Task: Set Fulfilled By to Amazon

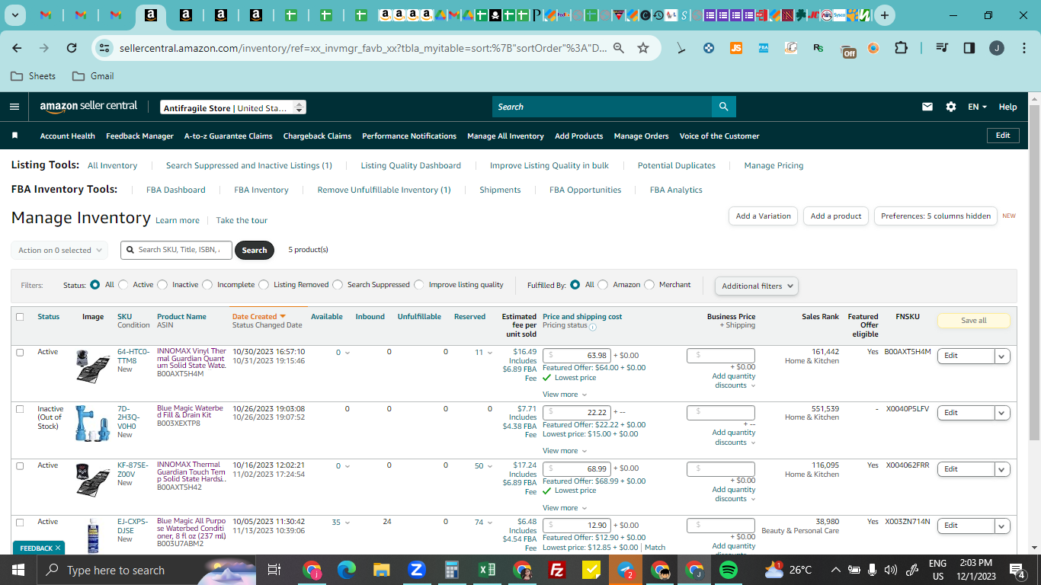Action: click(603, 285)
